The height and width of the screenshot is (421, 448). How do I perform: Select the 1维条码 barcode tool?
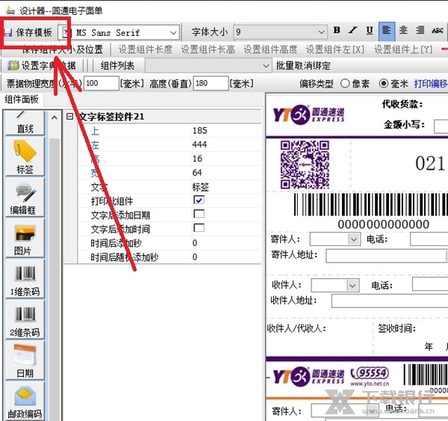[25, 280]
